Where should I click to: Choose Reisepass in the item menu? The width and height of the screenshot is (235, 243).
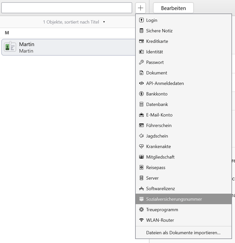[x=156, y=168]
